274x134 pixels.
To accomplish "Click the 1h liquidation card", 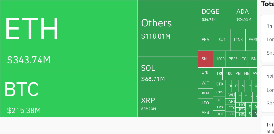I will click(267, 38).
